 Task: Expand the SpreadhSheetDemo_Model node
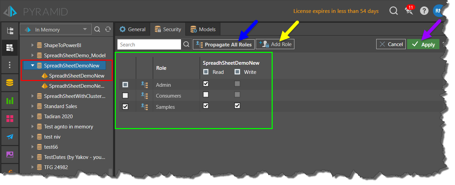click(x=33, y=55)
